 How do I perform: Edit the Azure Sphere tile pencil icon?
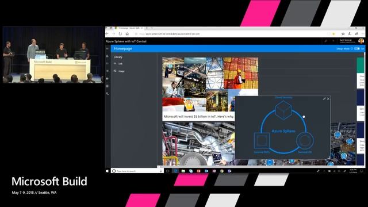pyautogui.click(x=324, y=99)
